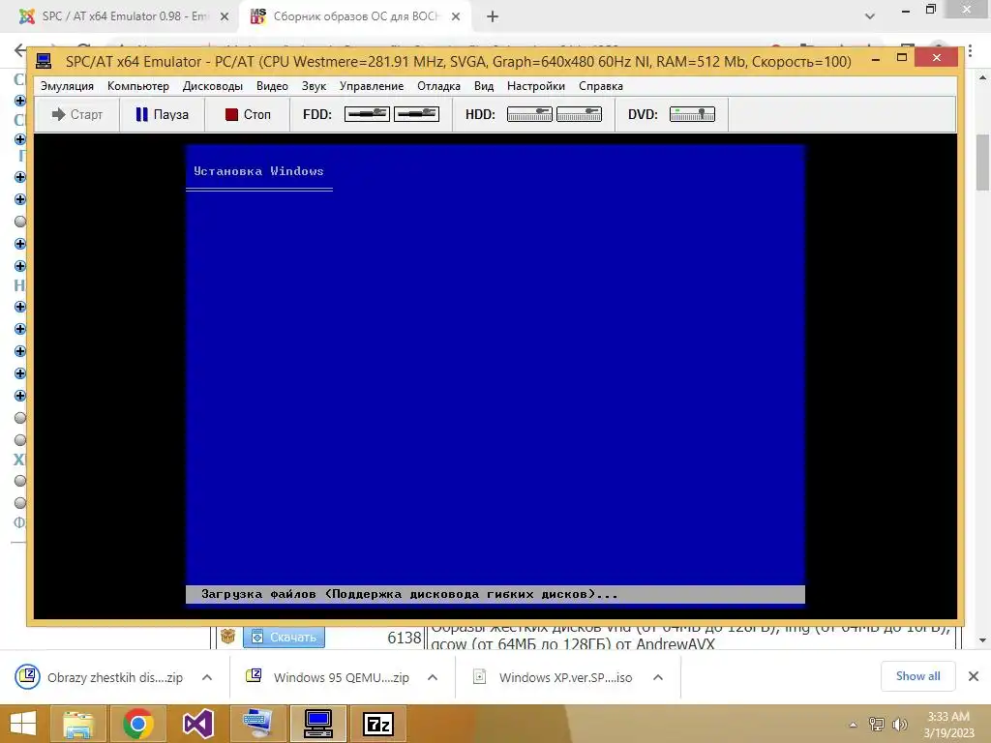This screenshot has width=991, height=743.
Task: Close the SPC / AT x64 Emulator browser tab
Action: (225, 17)
